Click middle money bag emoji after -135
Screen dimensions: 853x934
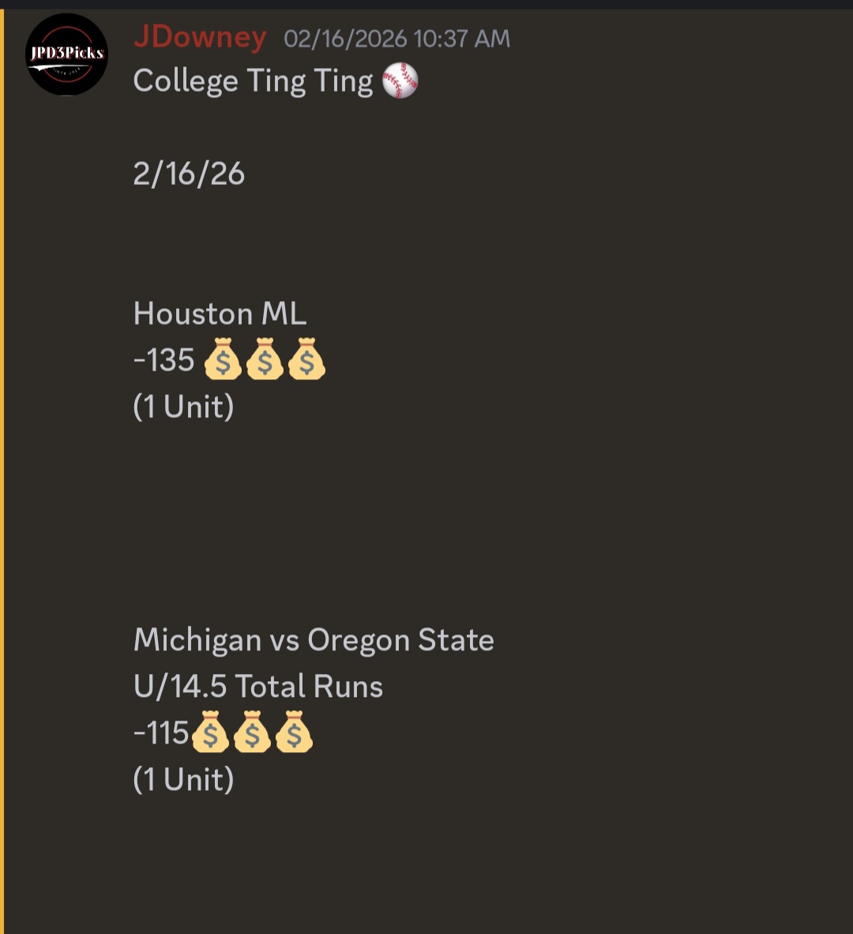tap(265, 360)
